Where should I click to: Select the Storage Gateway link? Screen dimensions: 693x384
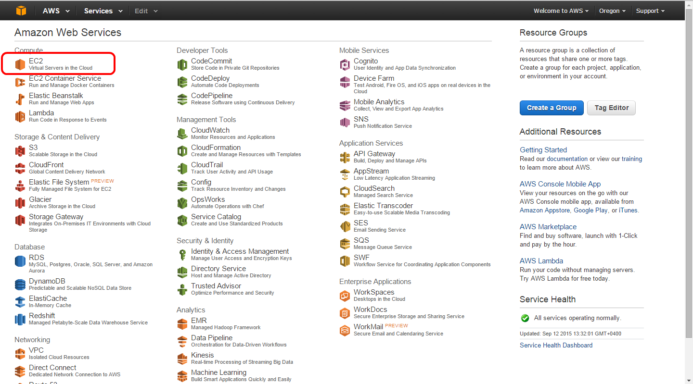pos(56,217)
